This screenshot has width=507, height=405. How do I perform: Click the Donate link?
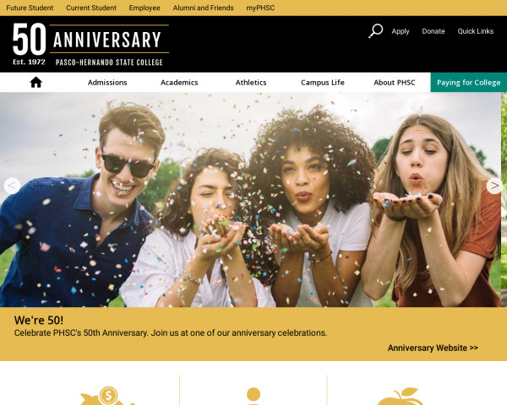(x=433, y=31)
